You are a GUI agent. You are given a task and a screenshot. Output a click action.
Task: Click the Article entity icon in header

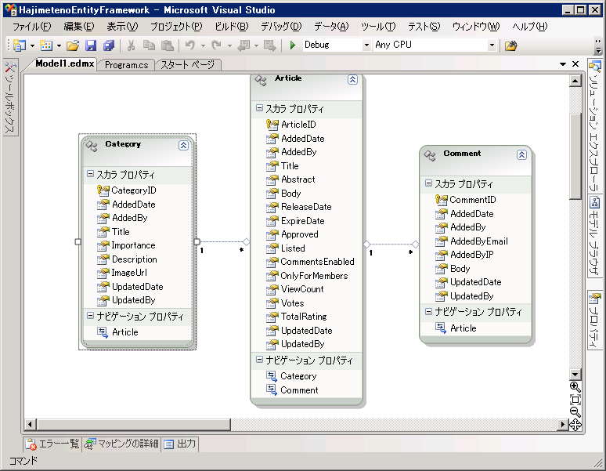(x=261, y=80)
